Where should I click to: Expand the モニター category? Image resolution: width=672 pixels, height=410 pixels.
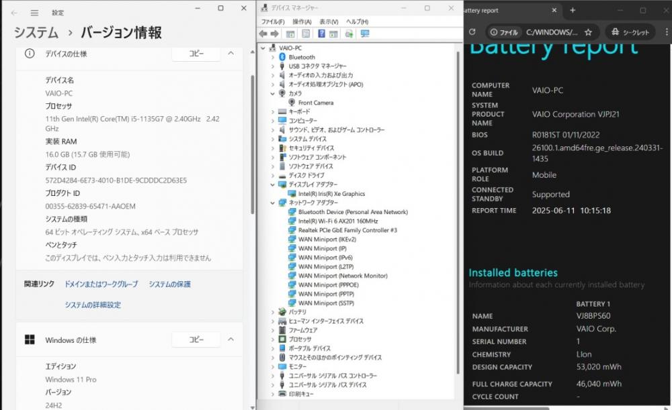click(273, 367)
